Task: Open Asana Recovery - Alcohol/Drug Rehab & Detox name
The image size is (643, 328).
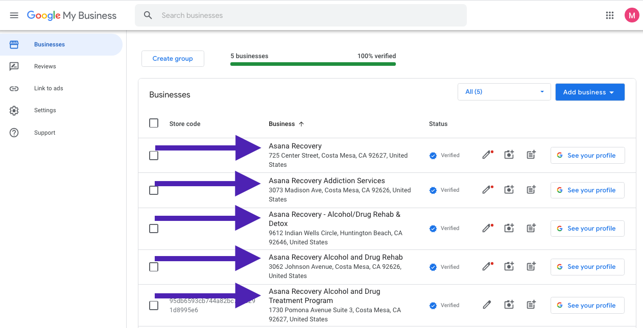Action: click(335, 219)
